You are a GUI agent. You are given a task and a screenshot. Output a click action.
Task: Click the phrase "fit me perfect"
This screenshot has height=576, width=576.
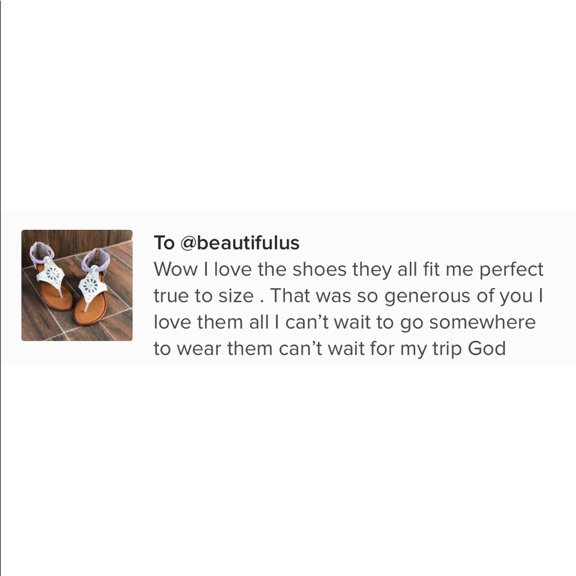(x=478, y=270)
